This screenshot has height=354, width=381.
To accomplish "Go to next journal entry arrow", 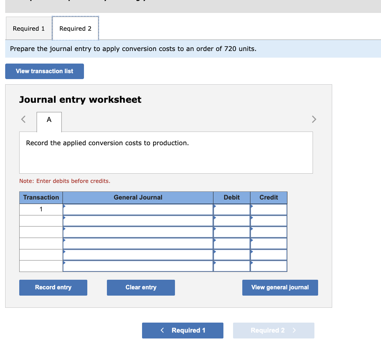I will point(314,119).
